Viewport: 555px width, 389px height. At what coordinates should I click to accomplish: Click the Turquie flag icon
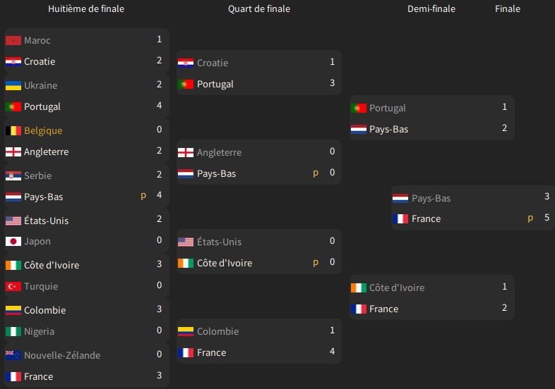13,287
